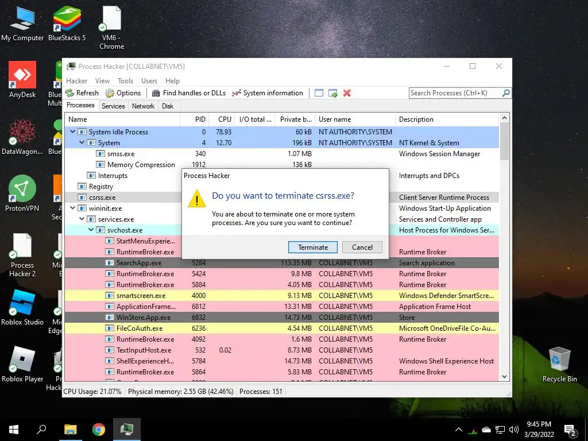The height and width of the screenshot is (441, 588).
Task: Sort by User name column header
Action: coord(355,119)
